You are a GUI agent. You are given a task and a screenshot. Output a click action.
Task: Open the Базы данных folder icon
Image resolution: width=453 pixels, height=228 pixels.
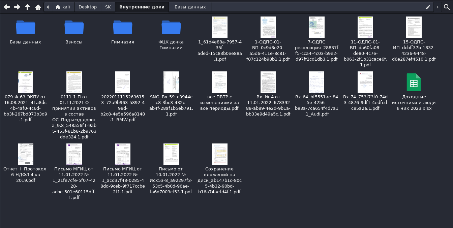(25, 27)
